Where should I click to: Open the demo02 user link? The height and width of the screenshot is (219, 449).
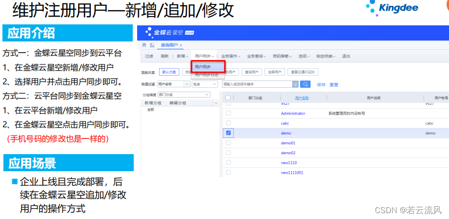(288, 153)
